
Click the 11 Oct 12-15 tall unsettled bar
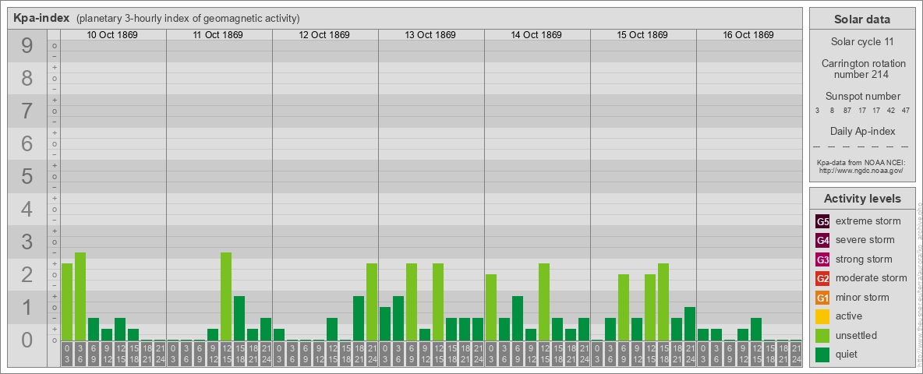point(226,296)
